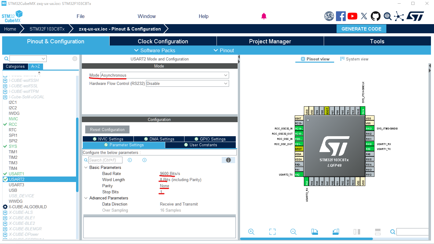The height and width of the screenshot is (244, 434).
Task: Open the YouTube link icon
Action: (352, 16)
